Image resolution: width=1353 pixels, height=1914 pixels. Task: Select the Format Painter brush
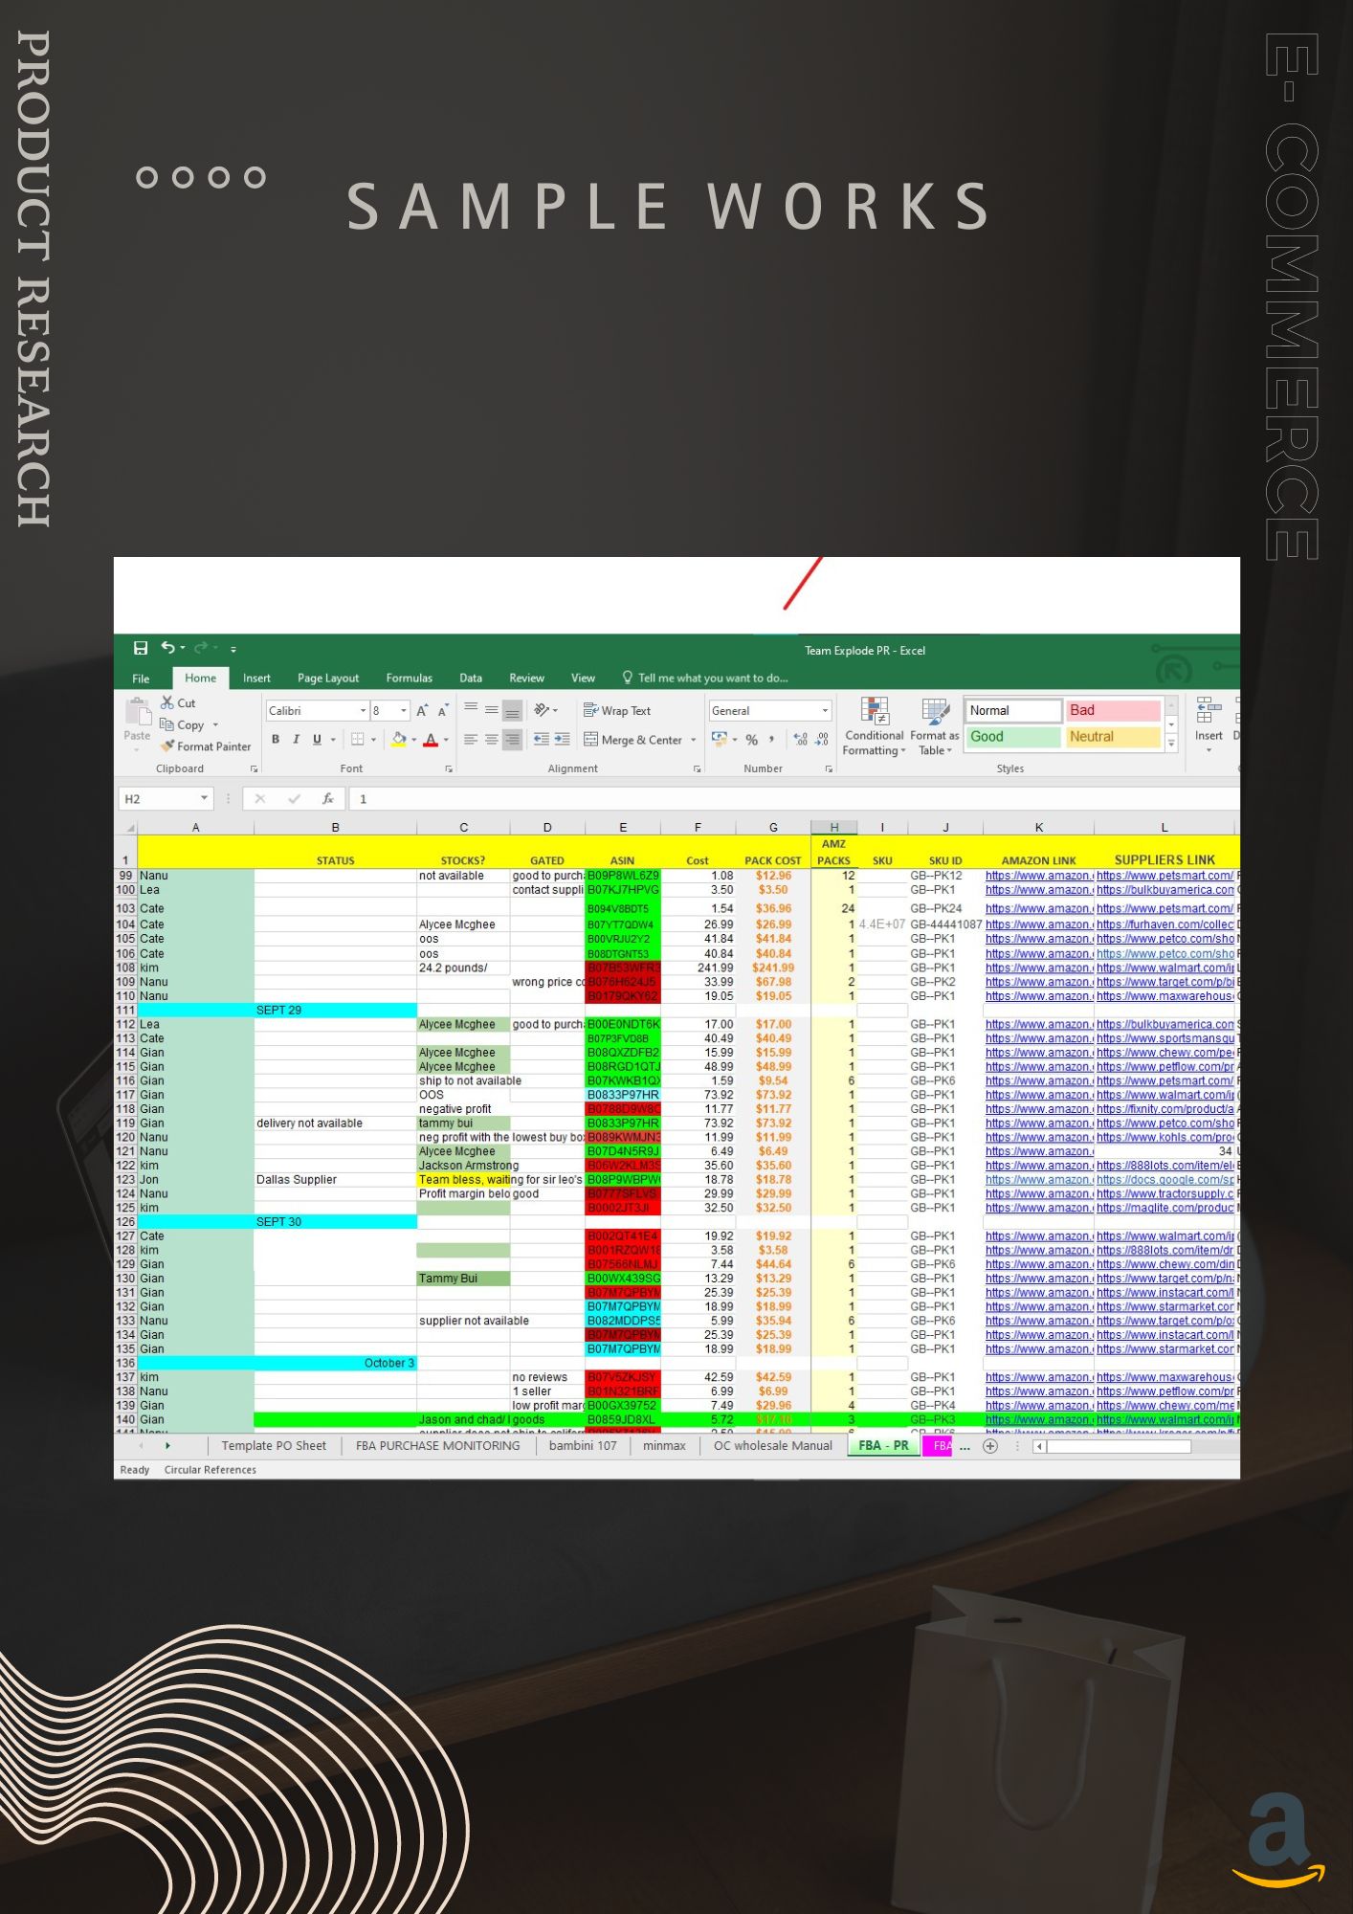tap(167, 746)
